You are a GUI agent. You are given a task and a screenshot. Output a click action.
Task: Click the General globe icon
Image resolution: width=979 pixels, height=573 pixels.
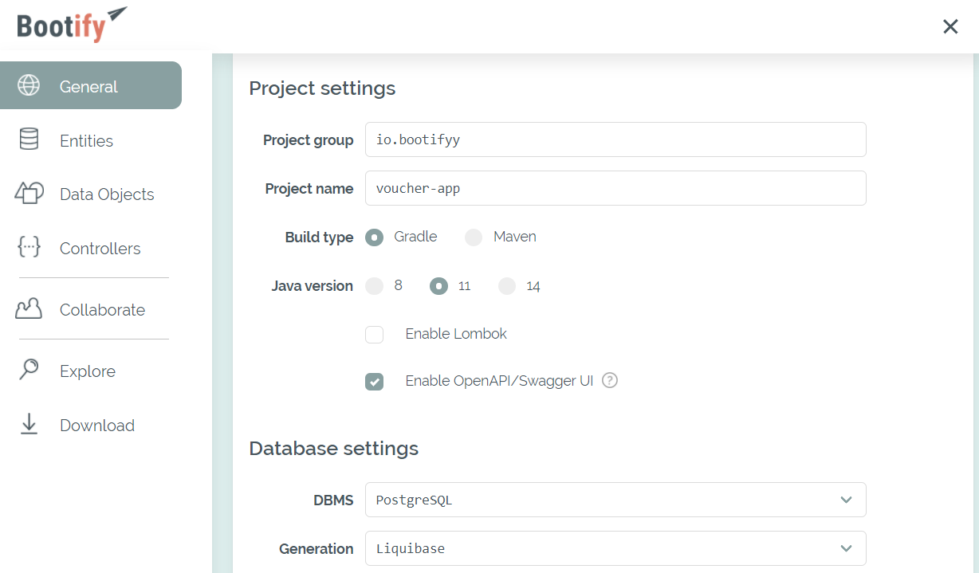29,86
